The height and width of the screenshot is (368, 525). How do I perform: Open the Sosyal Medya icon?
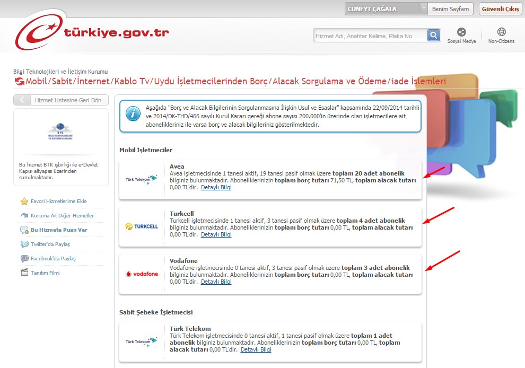pyautogui.click(x=461, y=32)
